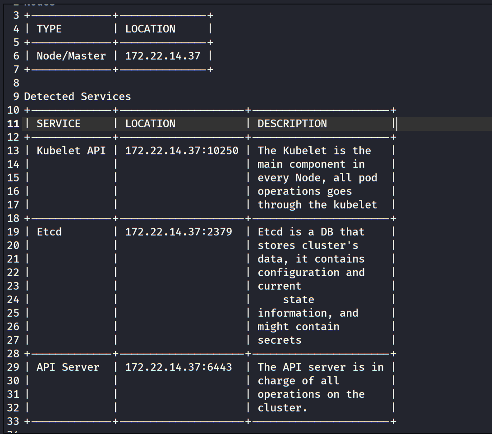Click line number 11 in gutter

(13, 124)
